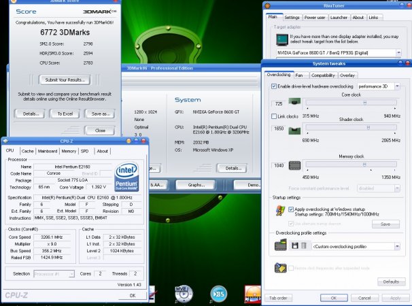The image size is (412, 306).
Task: Click the Details button in 3DMark Score window
Action: click(x=31, y=114)
